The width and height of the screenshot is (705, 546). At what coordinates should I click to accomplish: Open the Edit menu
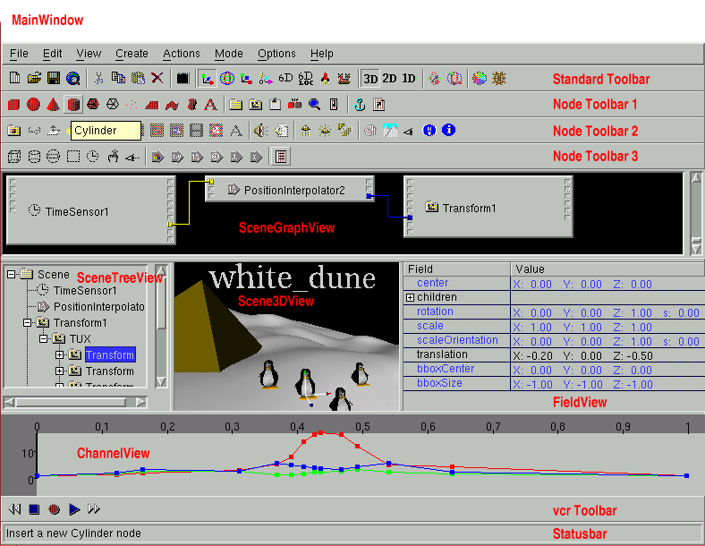click(x=52, y=54)
